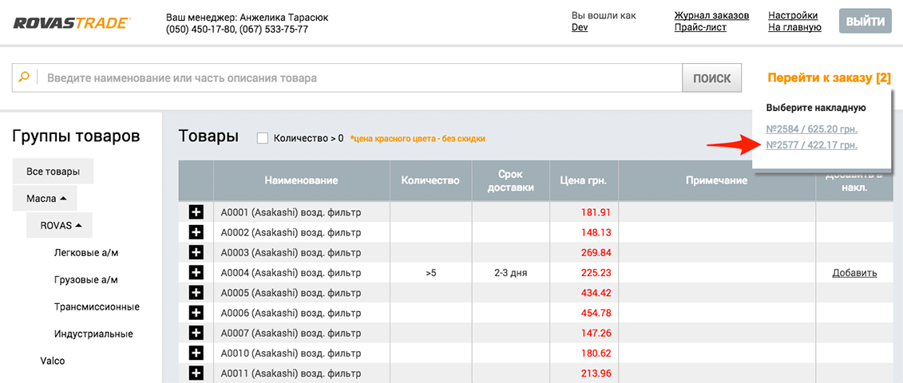Click the plus icon beside A0001 filter

pos(196,212)
